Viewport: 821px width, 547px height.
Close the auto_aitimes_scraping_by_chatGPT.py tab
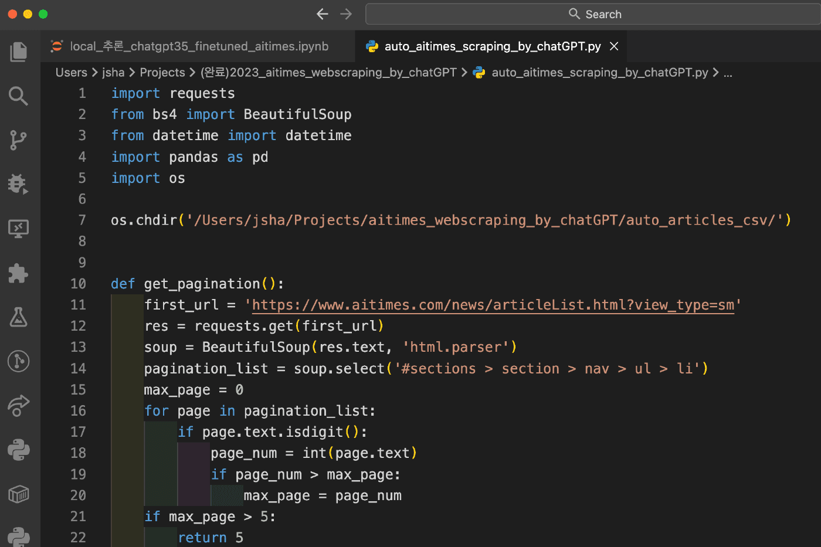pos(614,46)
